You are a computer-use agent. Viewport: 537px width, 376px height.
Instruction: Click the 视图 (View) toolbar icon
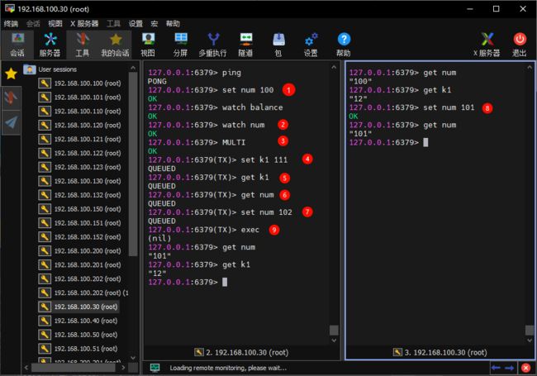click(148, 45)
